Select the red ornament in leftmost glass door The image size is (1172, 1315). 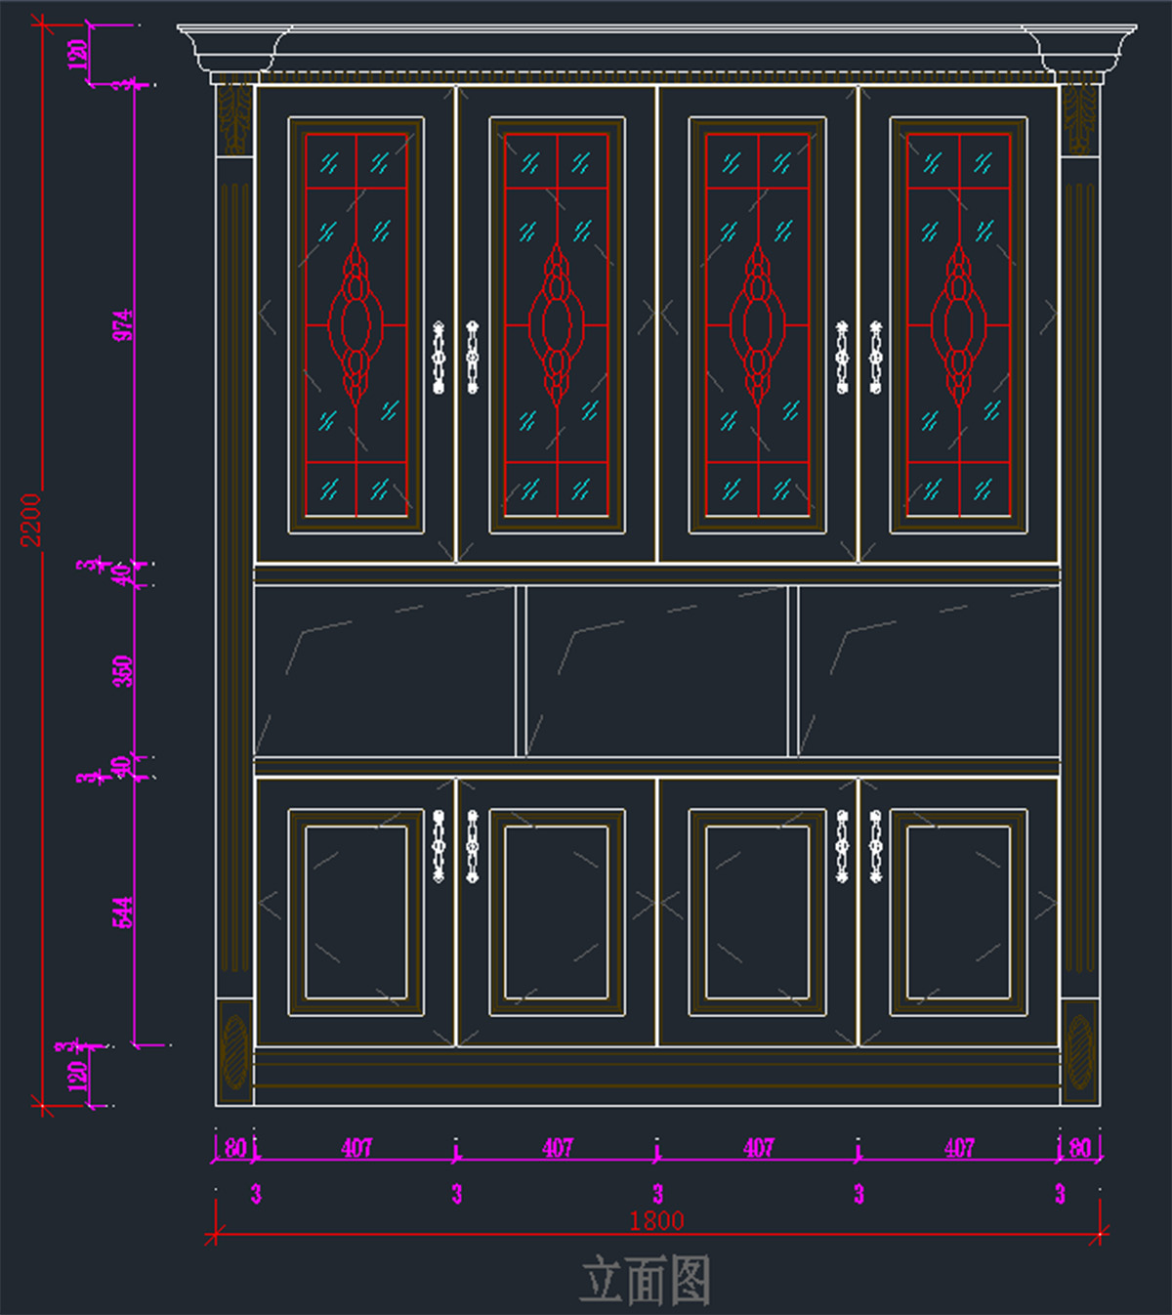[x=356, y=323]
